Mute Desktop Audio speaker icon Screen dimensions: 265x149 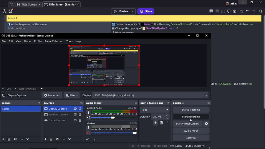coord(88,117)
